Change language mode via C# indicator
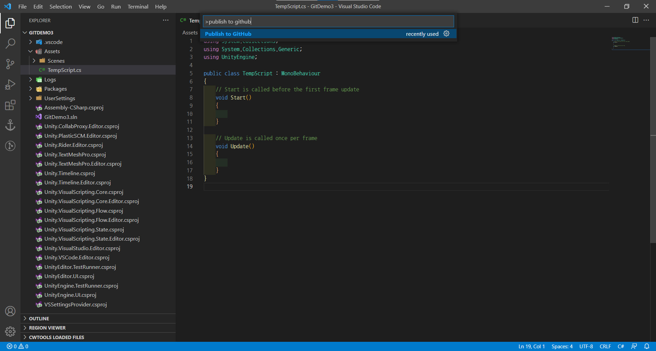The height and width of the screenshot is (351, 656). (621, 346)
